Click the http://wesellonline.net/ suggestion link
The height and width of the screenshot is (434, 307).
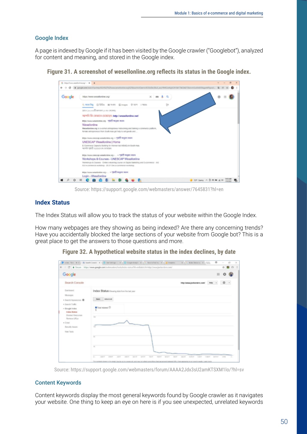pos(126,116)
